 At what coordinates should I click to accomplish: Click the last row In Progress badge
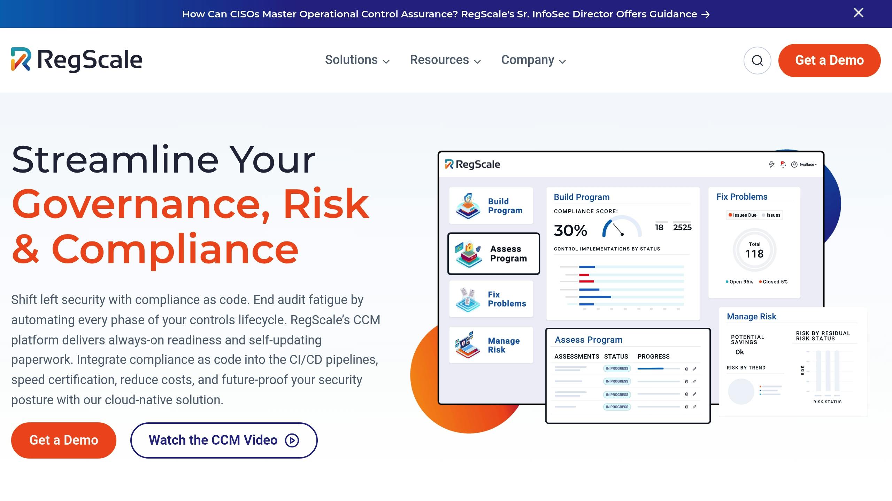coord(617,407)
